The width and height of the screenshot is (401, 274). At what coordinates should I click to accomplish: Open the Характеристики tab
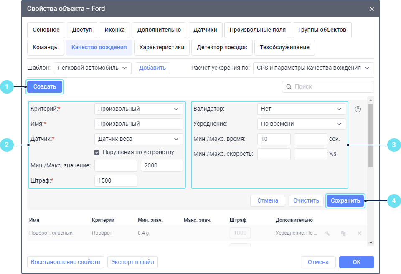pos(162,47)
